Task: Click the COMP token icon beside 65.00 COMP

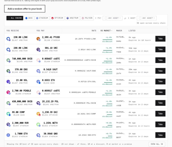Action: coord(8,114)
